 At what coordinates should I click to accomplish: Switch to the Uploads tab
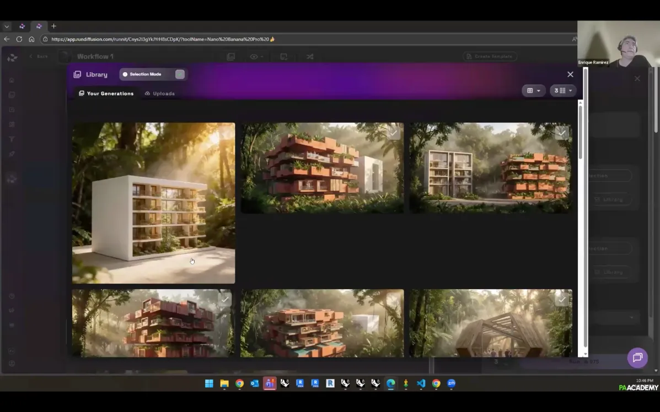click(x=159, y=94)
